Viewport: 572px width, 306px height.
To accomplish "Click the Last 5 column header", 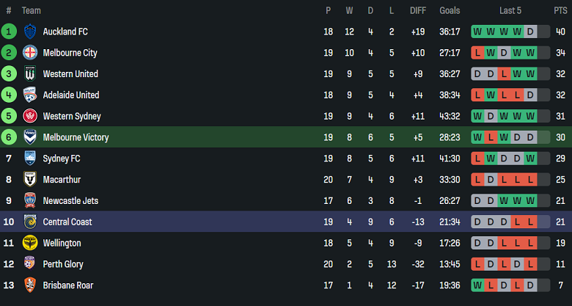I will click(x=510, y=10).
